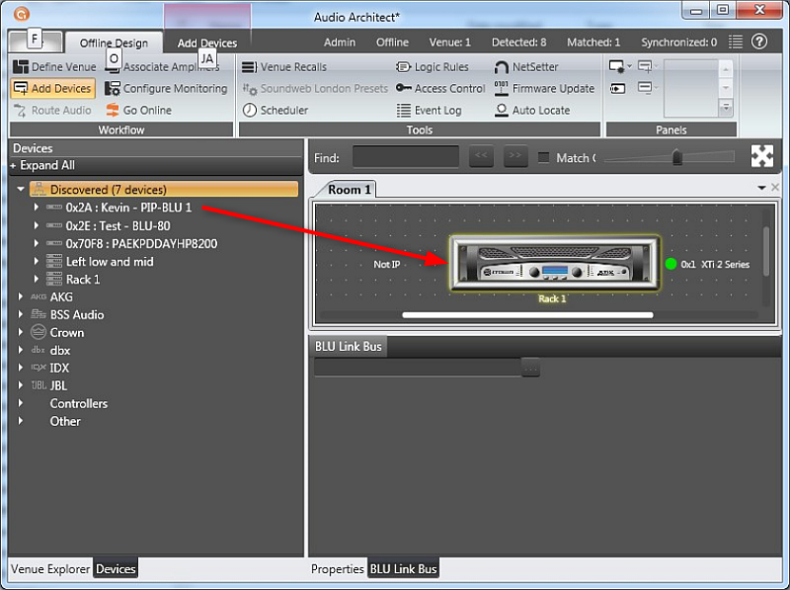
Task: Click the green status indicator beside 0x1
Action: coord(671,264)
